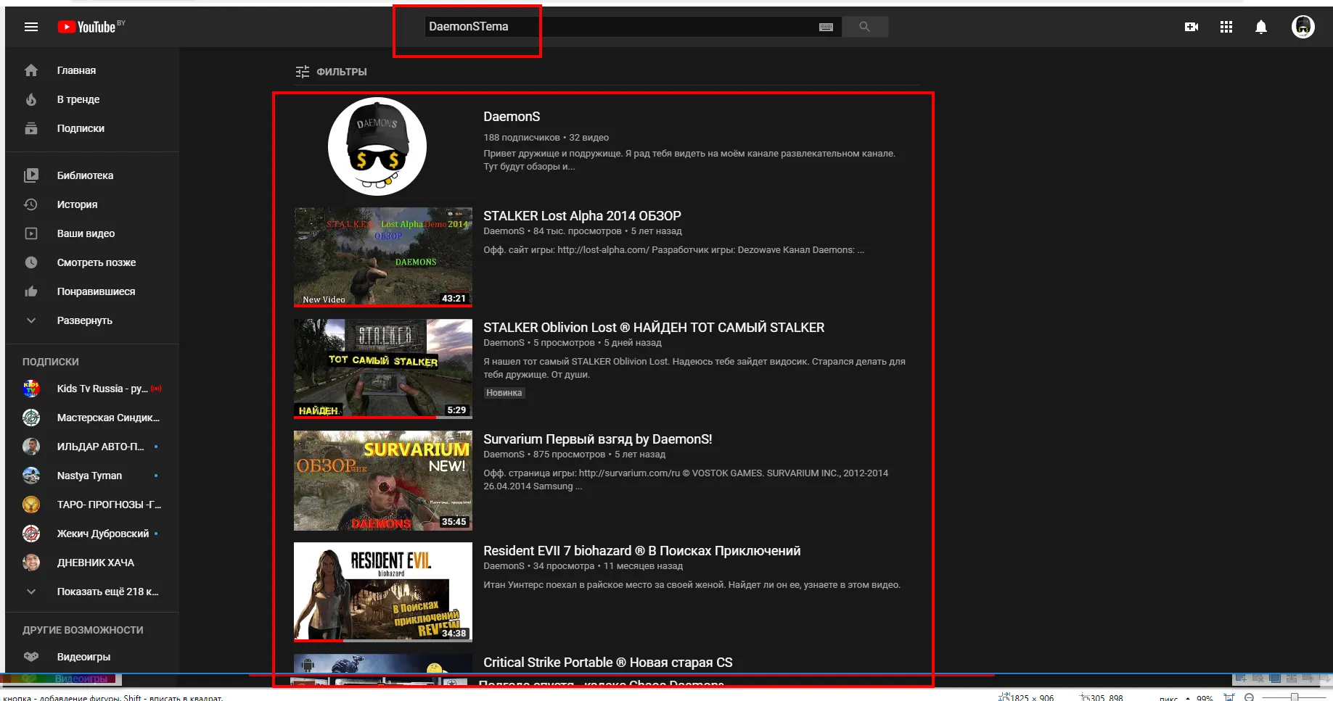This screenshot has height=701, width=1333.
Task: Open the YouTube apps grid
Action: click(x=1226, y=27)
